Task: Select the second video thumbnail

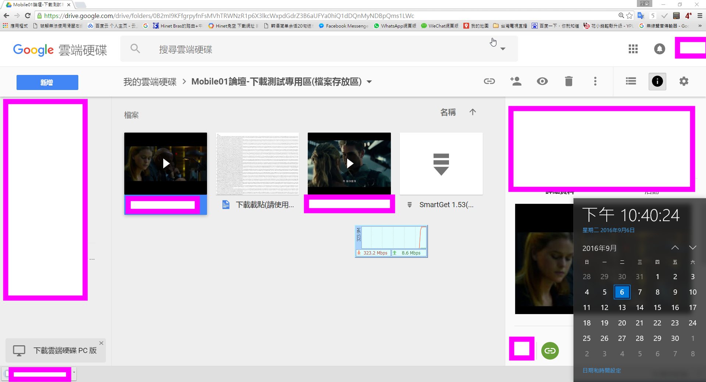Action: 349,163
